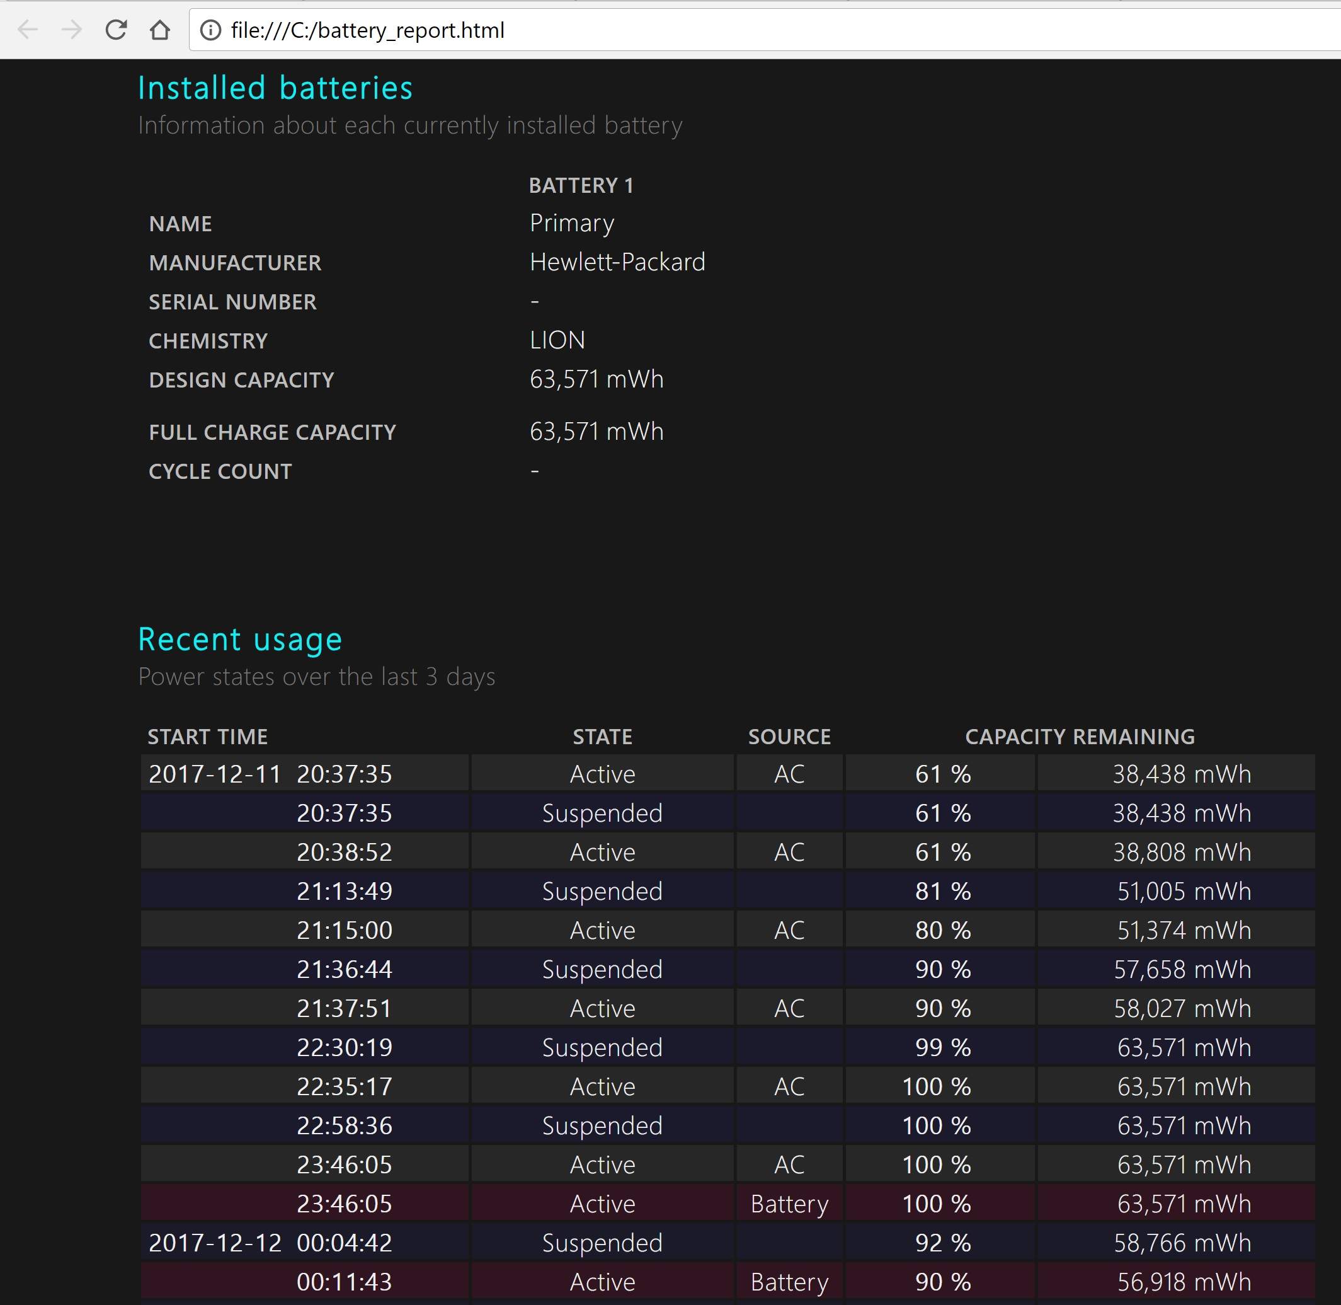The image size is (1341, 1305).
Task: Select 'Active' state in 21:15:00 row
Action: tap(602, 930)
